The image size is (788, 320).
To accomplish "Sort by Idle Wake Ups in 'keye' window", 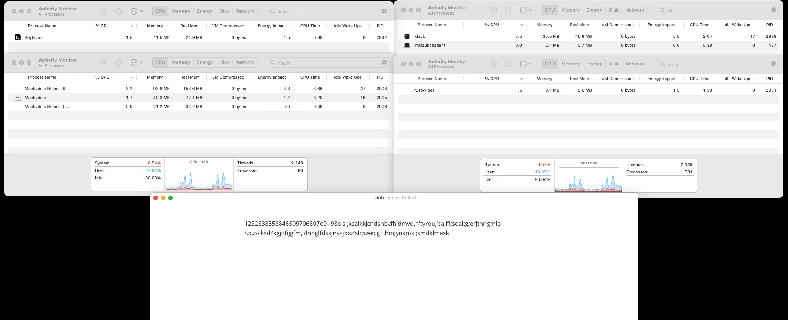I will pyautogui.click(x=348, y=26).
